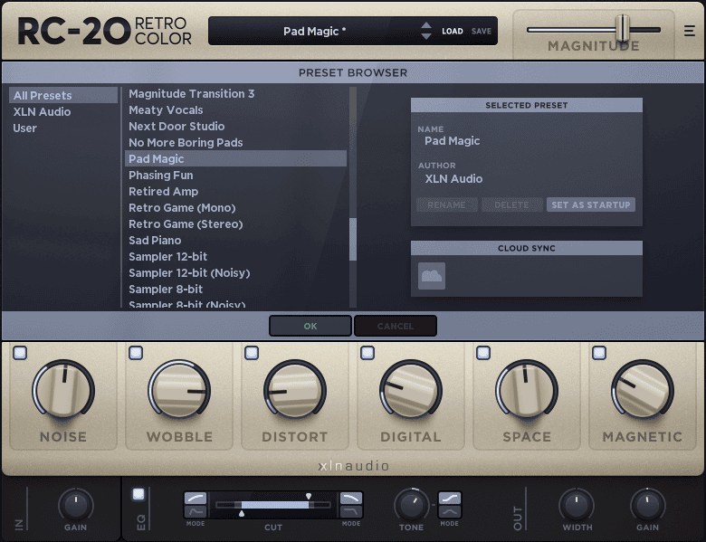Choose the Sad Piano preset
This screenshot has width=706, height=542.
[235, 240]
